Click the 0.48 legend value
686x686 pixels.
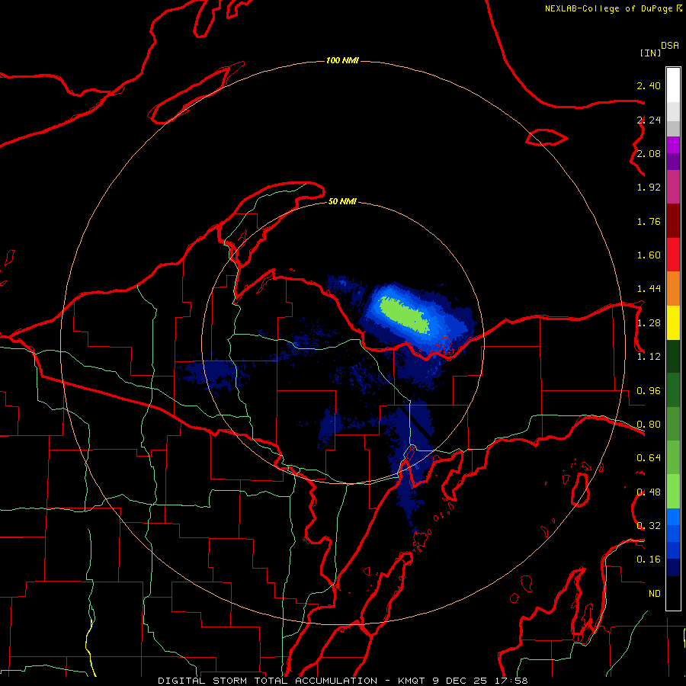tap(649, 492)
